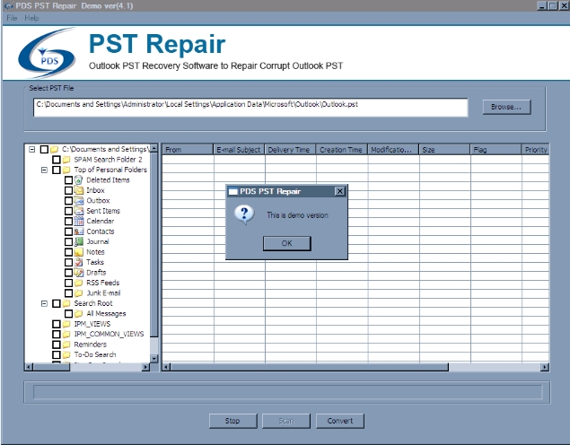Screen dimensions: 570x445
Task: Select the Journal checkbox
Action: click(68, 241)
